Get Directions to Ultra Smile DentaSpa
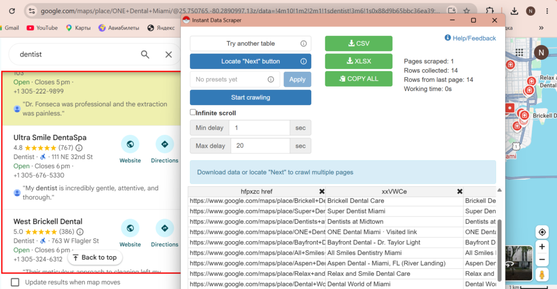Viewport: 557px width, 289px height. coord(164,150)
